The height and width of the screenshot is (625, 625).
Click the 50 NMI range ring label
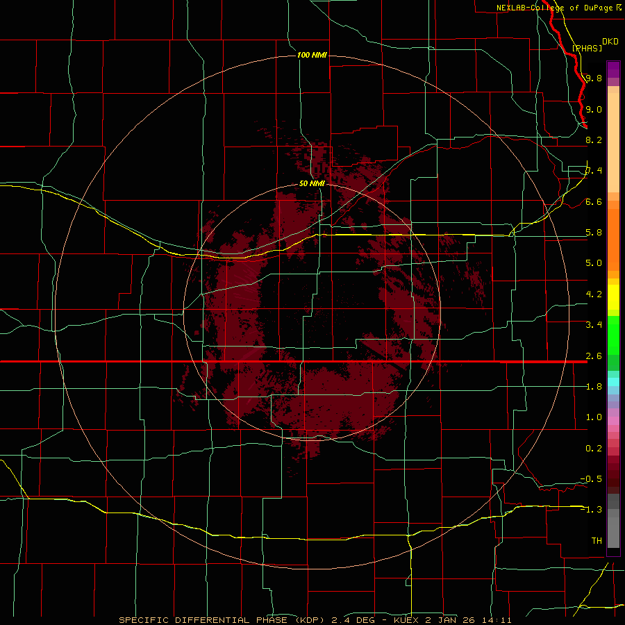click(312, 183)
